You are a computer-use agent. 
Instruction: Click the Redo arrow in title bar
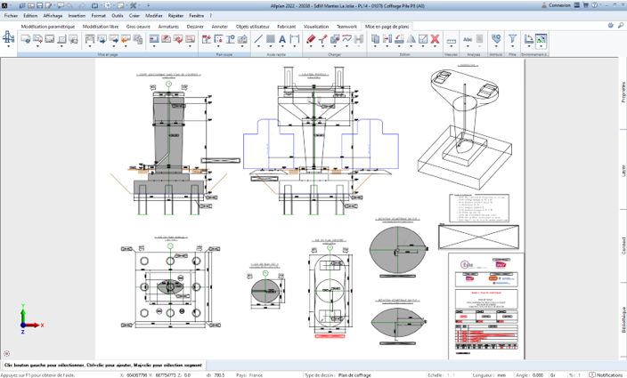pos(82,5)
